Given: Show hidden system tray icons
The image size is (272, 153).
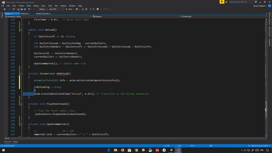Looking at the screenshot, I should (241, 150).
